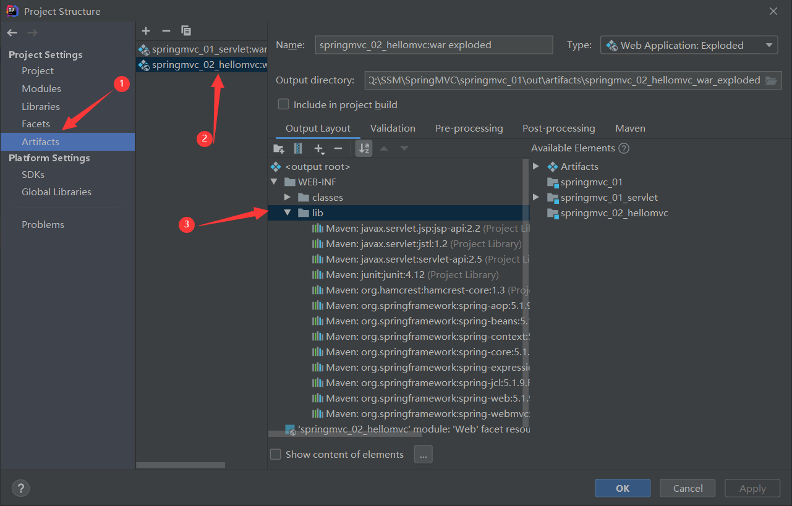Select springmvc_01_servlet:war artifact in list
This screenshot has width=792, height=506.
tap(202, 49)
